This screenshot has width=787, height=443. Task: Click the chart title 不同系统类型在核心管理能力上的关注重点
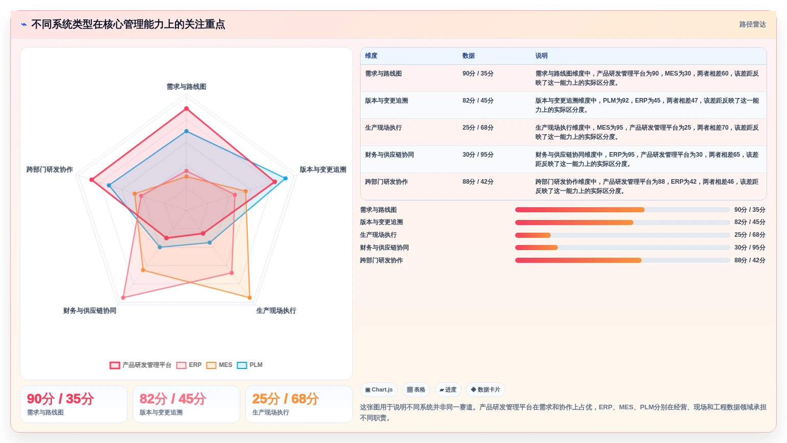(128, 24)
